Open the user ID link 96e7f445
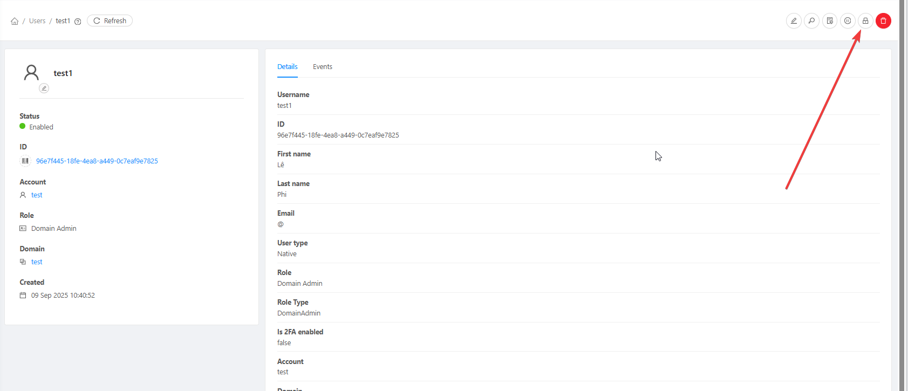Image resolution: width=908 pixels, height=391 pixels. 97,161
